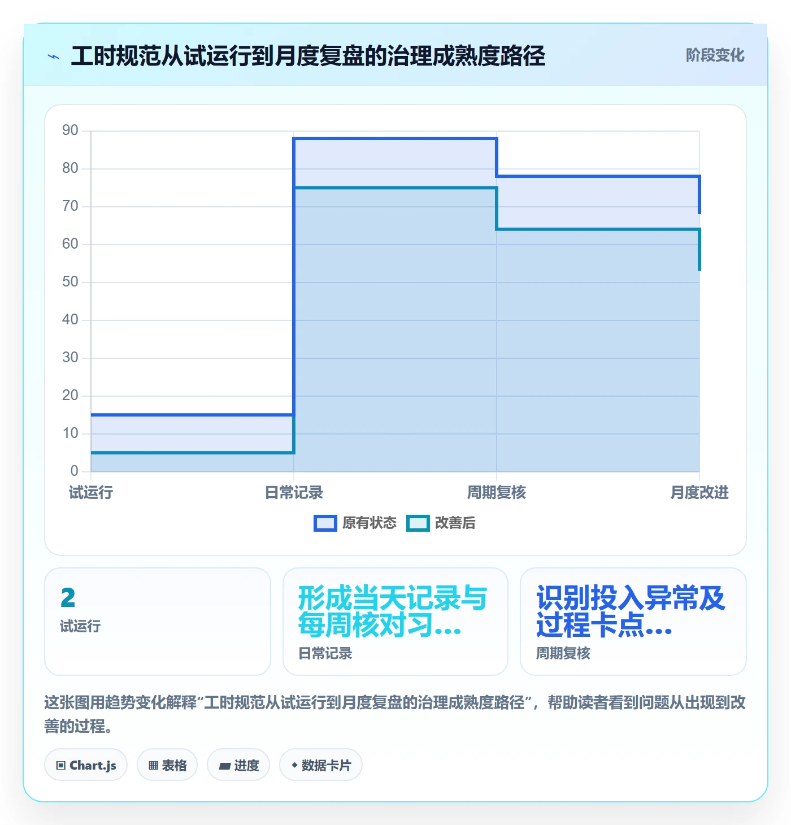This screenshot has height=825, width=791.
Task: Click the lightning icon beside the title
Action: pyautogui.click(x=54, y=57)
